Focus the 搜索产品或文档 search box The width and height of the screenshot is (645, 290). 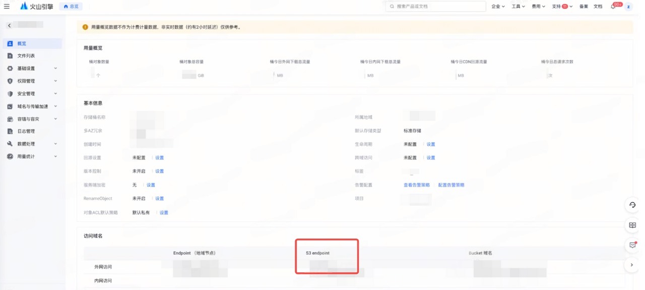[436, 7]
